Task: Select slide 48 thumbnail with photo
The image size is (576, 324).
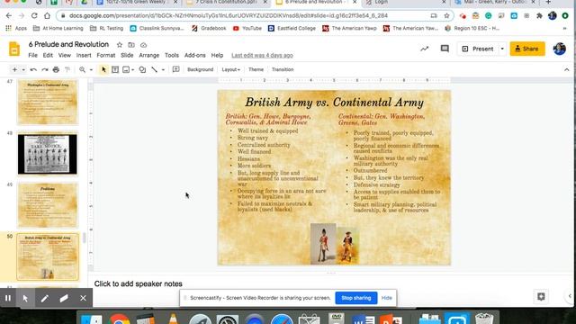Action: tap(48, 154)
